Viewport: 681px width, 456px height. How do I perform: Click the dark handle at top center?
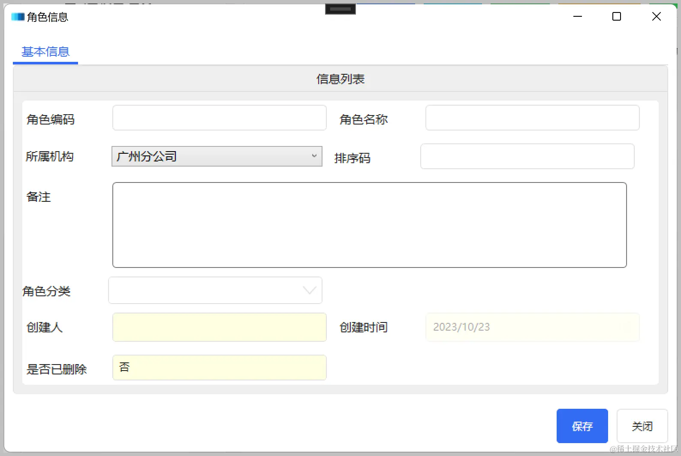pos(340,9)
